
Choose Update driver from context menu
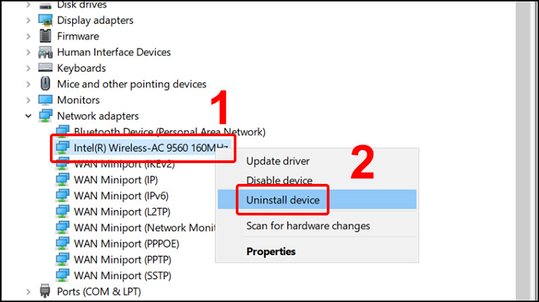[x=278, y=161]
